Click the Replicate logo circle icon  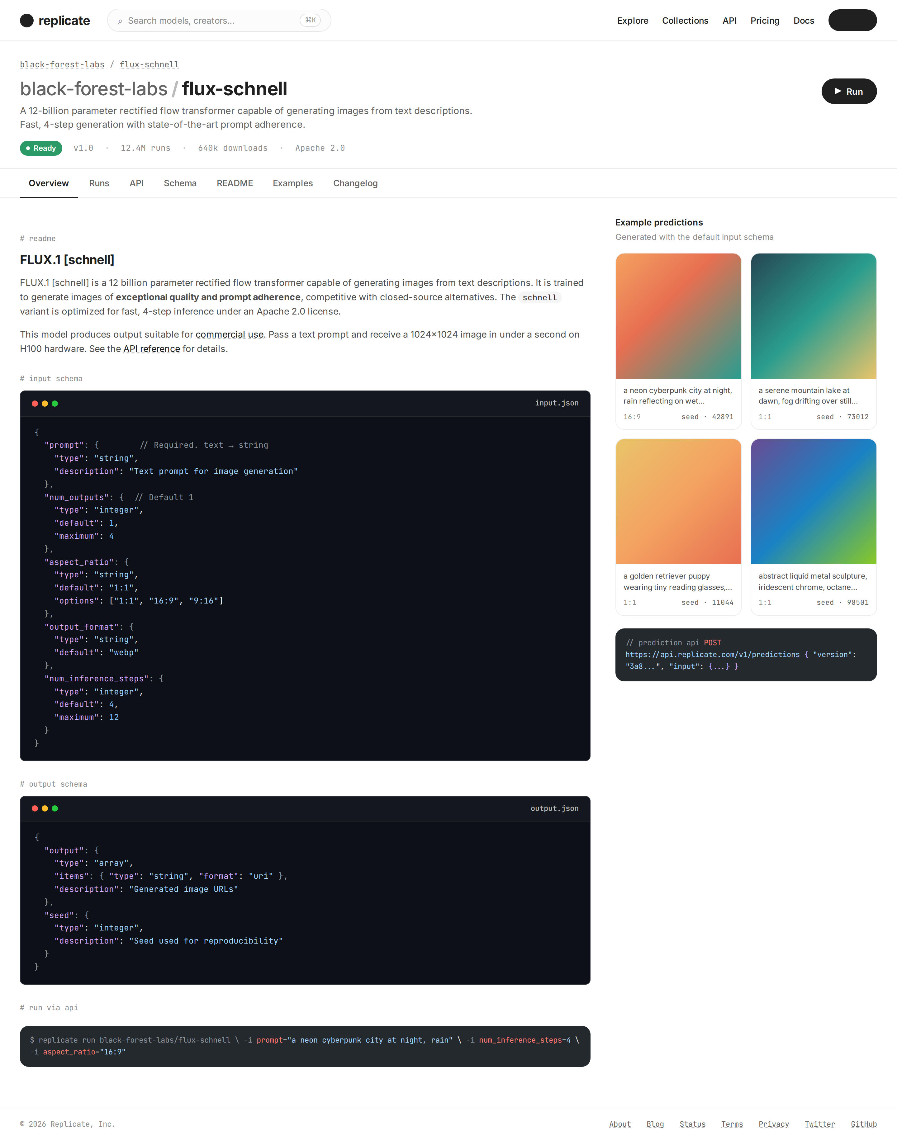(27, 21)
